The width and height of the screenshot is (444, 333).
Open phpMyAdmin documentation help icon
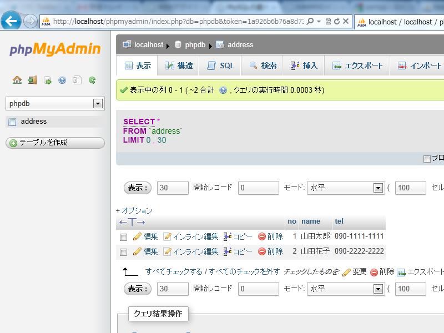62,80
